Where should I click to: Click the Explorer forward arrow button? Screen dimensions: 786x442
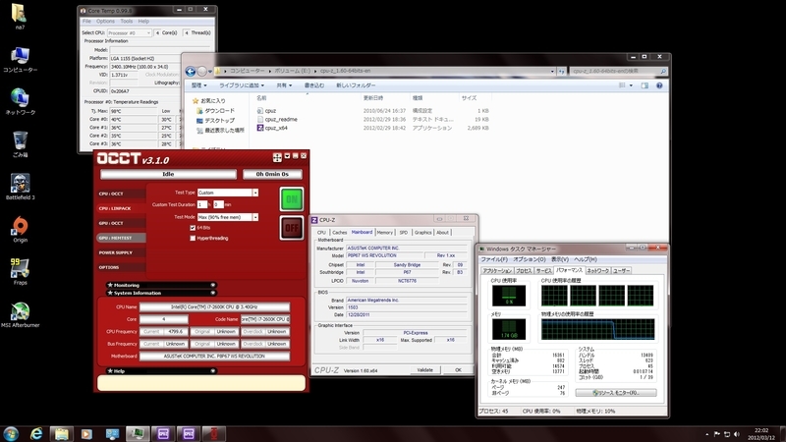(x=201, y=71)
